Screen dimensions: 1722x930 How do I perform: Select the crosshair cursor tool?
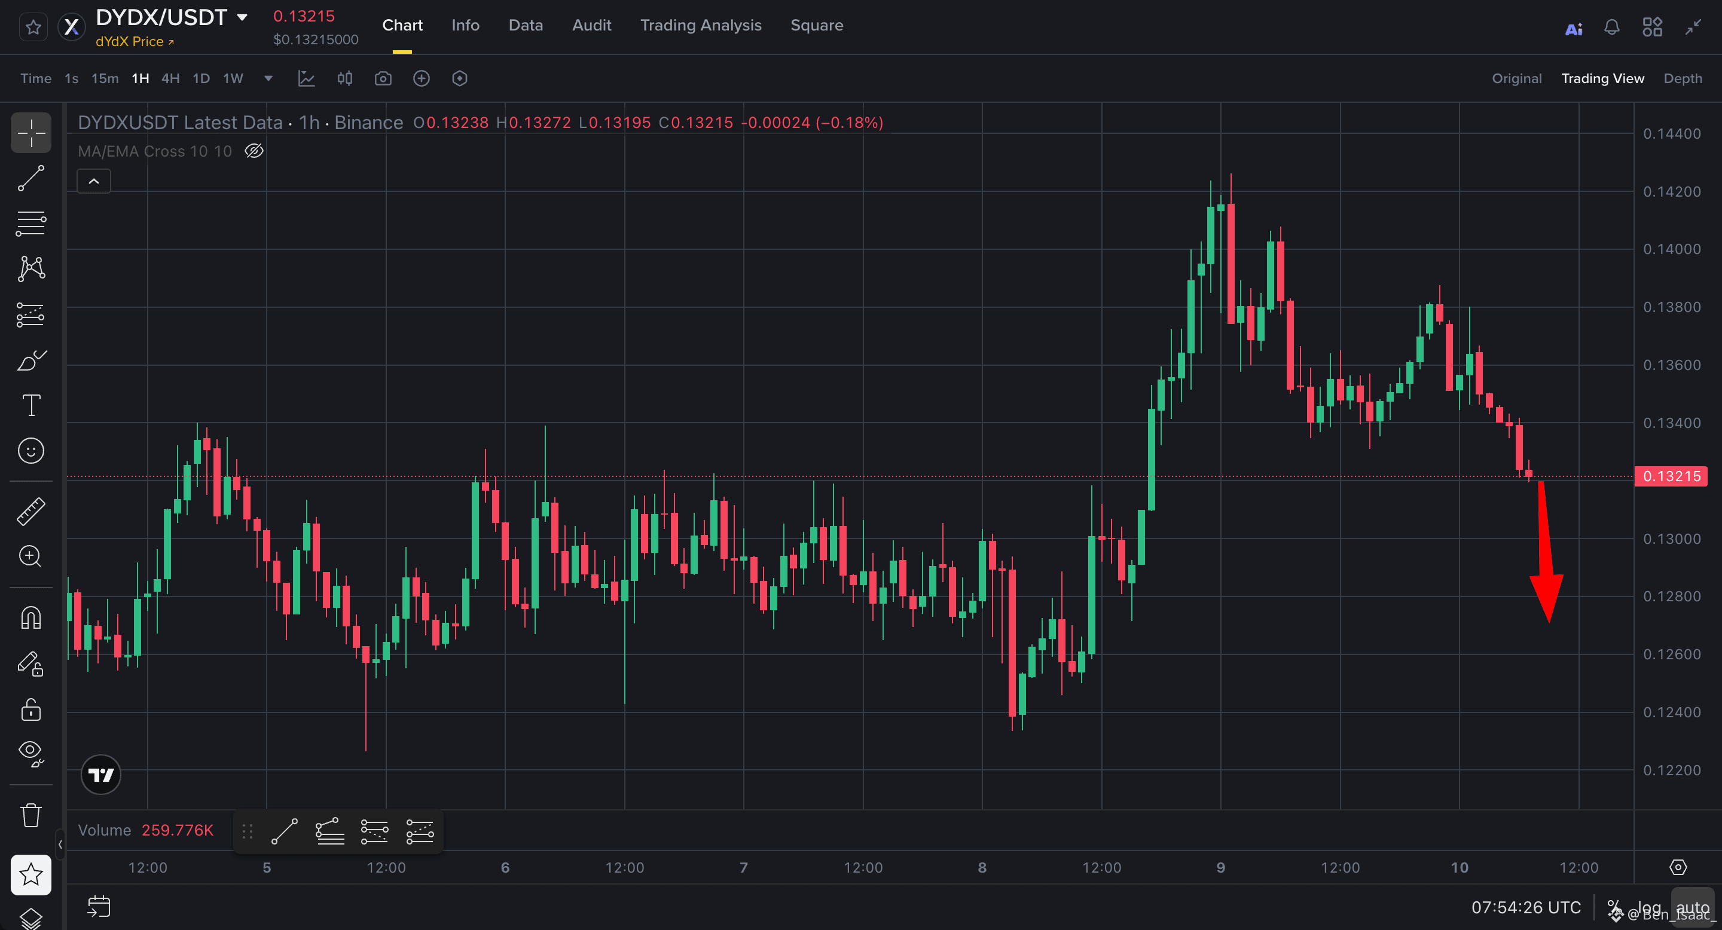point(30,132)
